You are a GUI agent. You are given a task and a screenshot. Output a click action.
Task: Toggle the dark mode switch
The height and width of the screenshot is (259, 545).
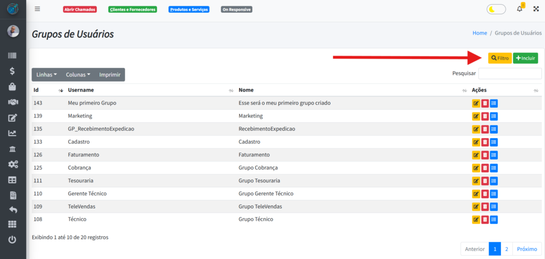[x=496, y=9]
